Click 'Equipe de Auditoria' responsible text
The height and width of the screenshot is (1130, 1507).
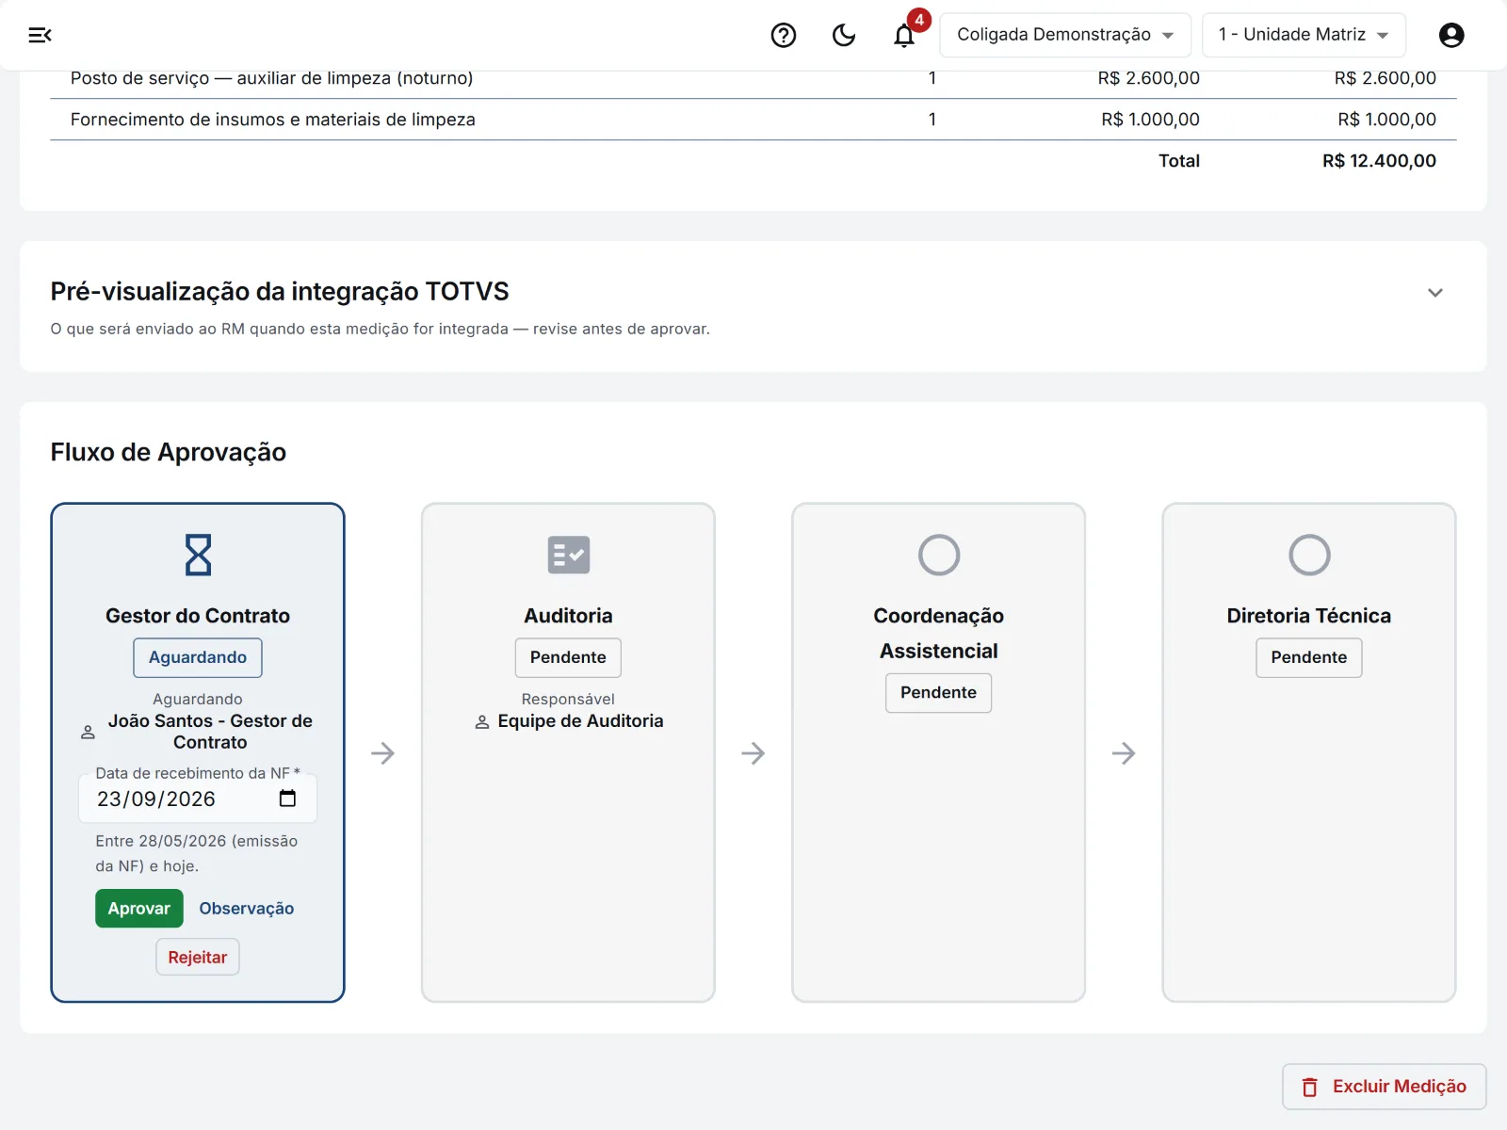[x=581, y=721]
